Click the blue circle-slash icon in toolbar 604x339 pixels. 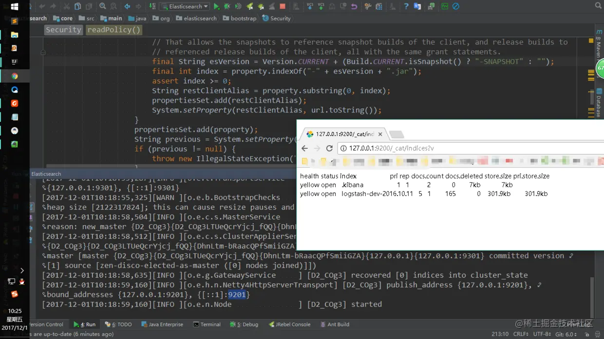point(456,6)
